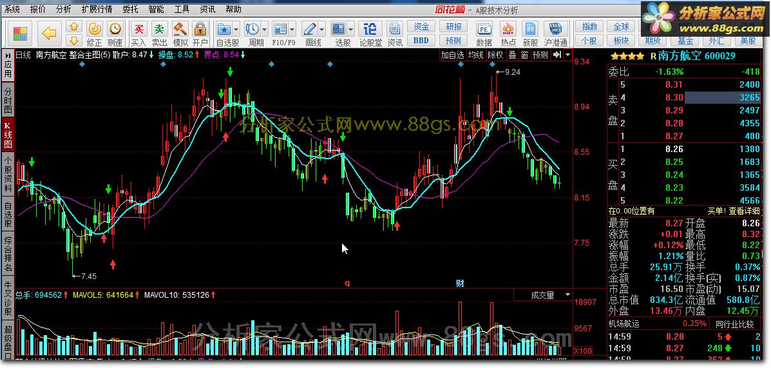Expand the 自选股 dropdown arrow
771x368 pixels.
236,28
